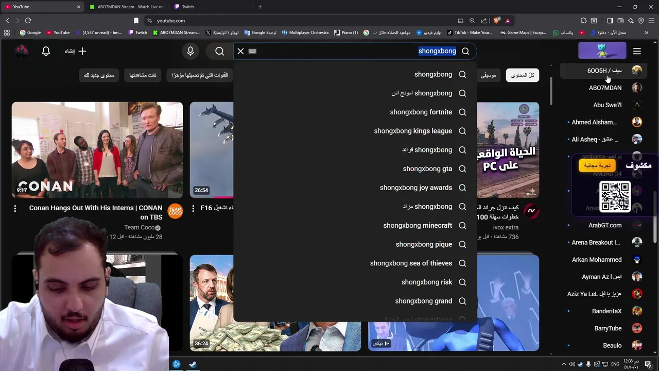Open BanderitaX subscription channel
The image size is (659, 371).
[x=602, y=311]
